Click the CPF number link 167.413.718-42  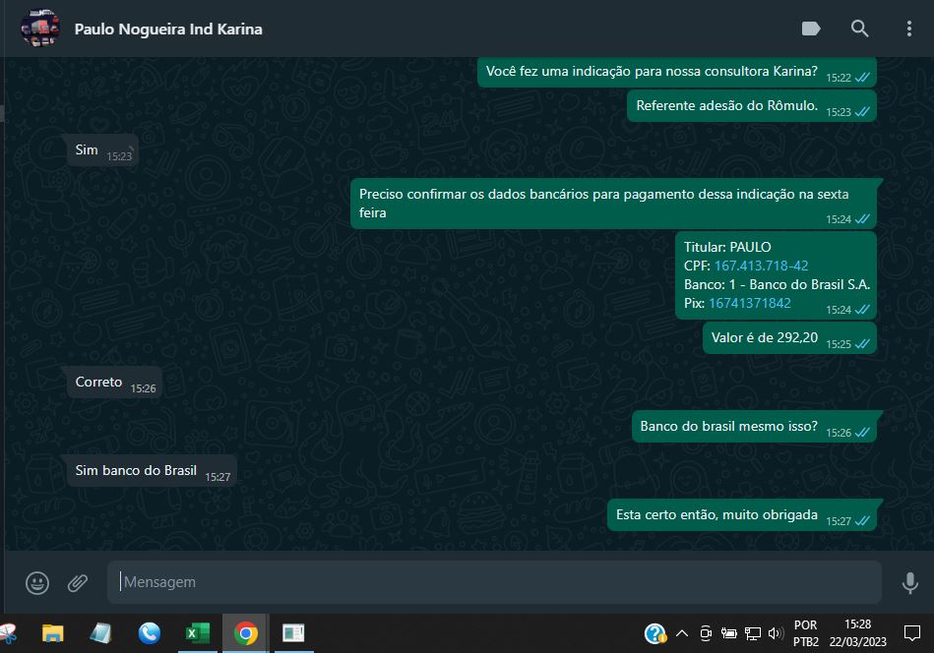pyautogui.click(x=761, y=266)
